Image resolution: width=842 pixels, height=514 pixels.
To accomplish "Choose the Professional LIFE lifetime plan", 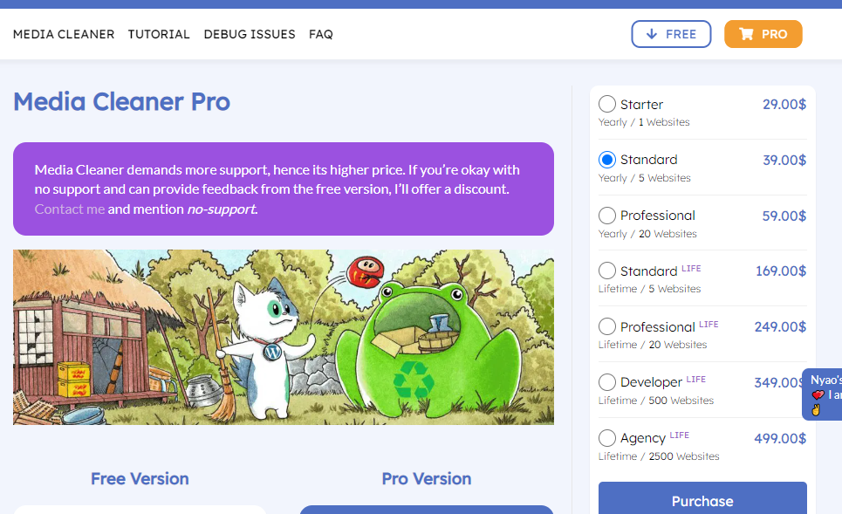I will coord(607,326).
